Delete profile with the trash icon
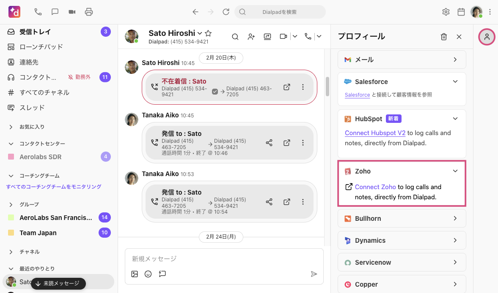Viewport: 498px width, 293px height. pos(444,37)
